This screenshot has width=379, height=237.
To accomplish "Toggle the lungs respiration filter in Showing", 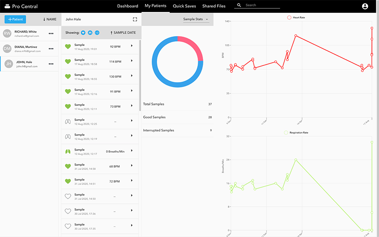I will click(90, 33).
